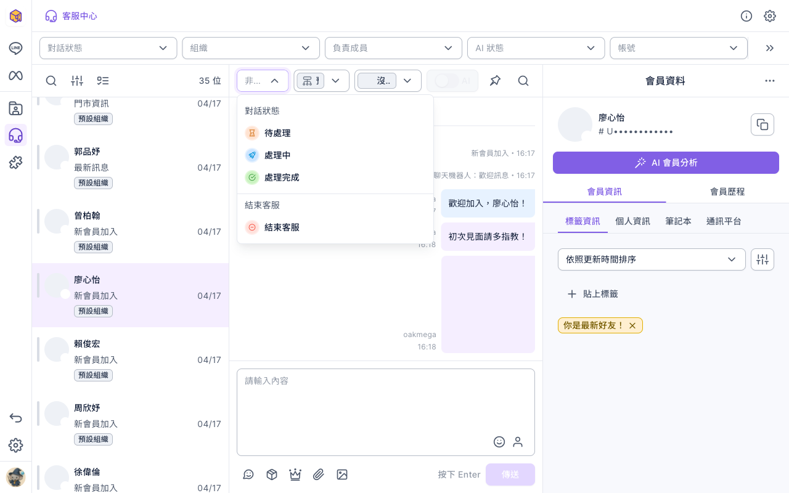Open settings gear at sidebar bottom
Image resolution: width=789 pixels, height=493 pixels.
pos(15,445)
